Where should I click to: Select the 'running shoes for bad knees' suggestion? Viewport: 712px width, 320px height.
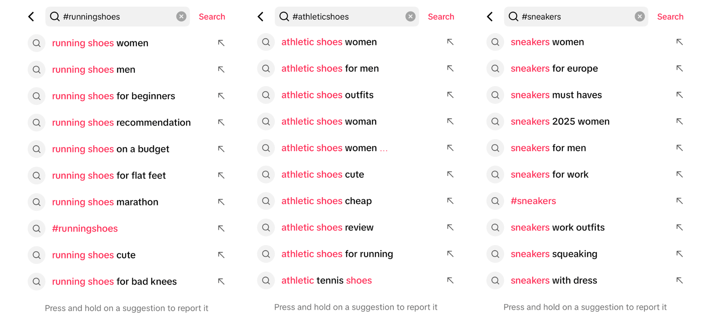[114, 281]
